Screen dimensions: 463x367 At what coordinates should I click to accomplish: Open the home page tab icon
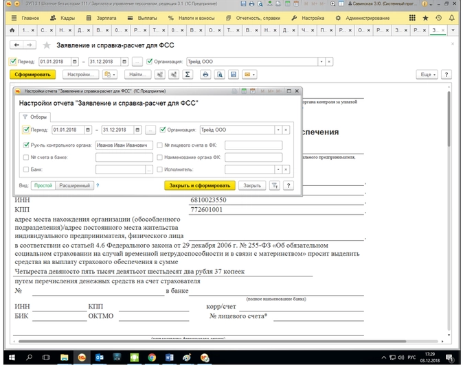pyautogui.click(x=12, y=30)
